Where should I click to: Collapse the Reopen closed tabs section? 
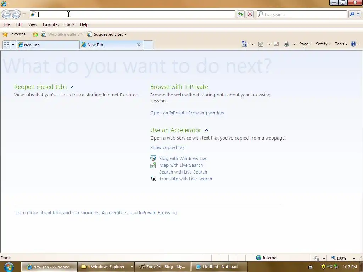(x=72, y=87)
